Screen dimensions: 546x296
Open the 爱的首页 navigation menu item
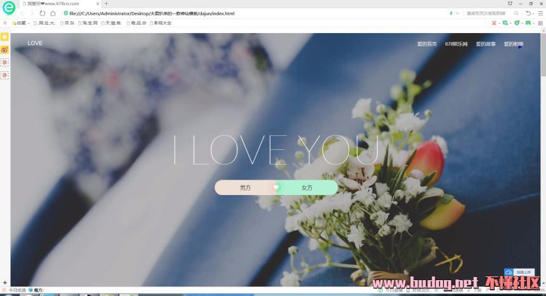click(427, 44)
